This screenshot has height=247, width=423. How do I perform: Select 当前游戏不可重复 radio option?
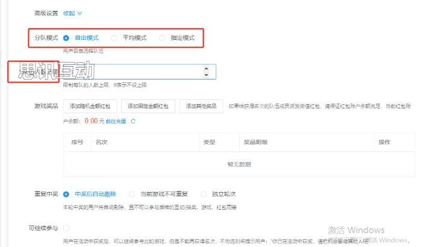[x=132, y=194]
